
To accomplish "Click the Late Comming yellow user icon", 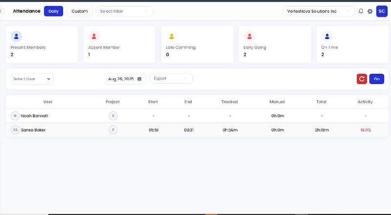I will [171, 36].
